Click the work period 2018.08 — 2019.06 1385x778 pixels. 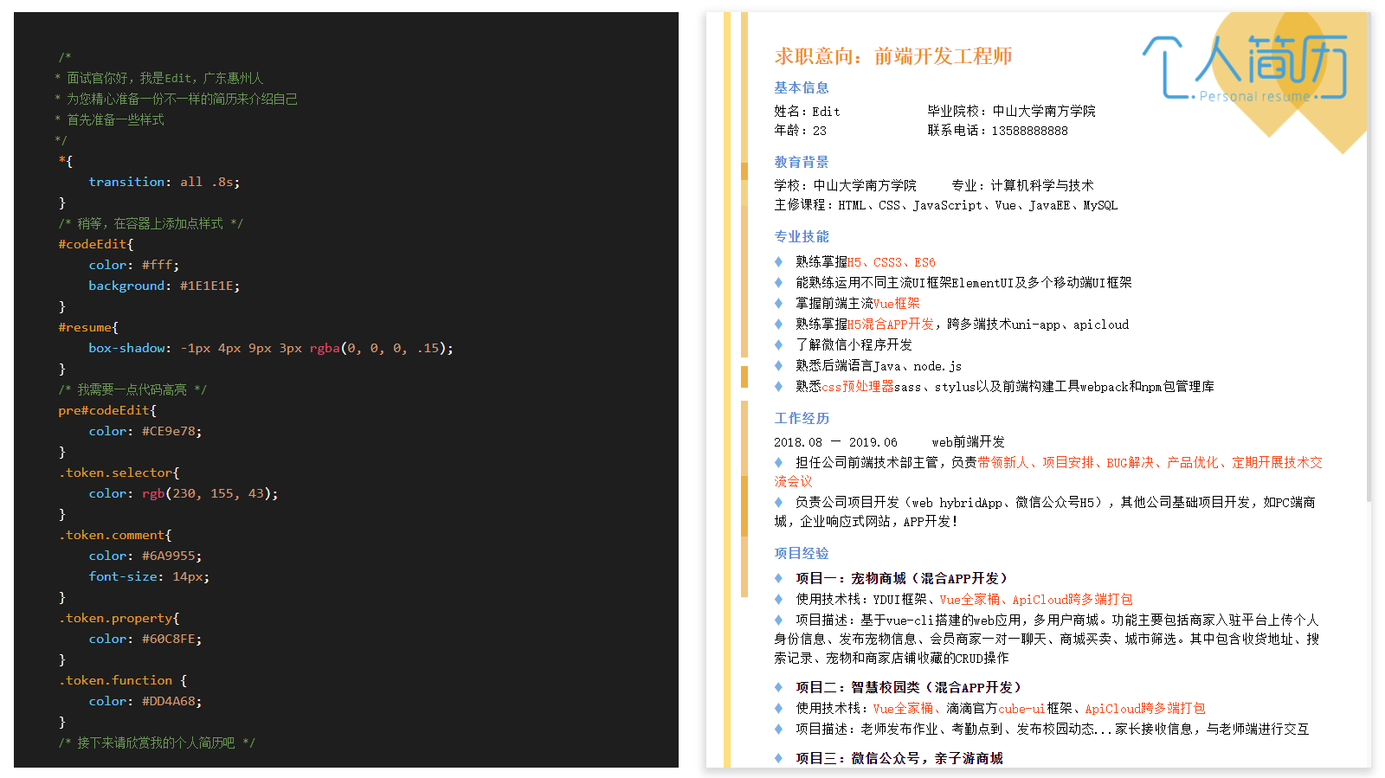point(835,442)
